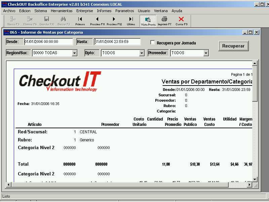
Task: Click into the Desde date field
Action: [48, 41]
